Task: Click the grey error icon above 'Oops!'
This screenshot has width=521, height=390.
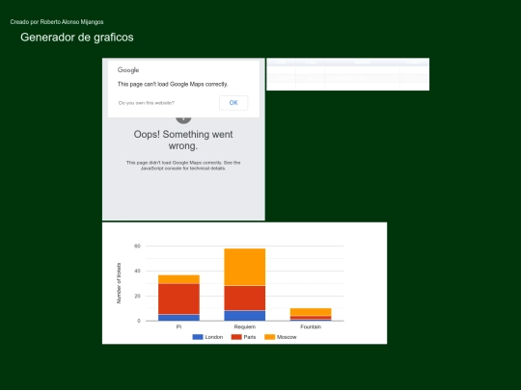Action: point(183,120)
